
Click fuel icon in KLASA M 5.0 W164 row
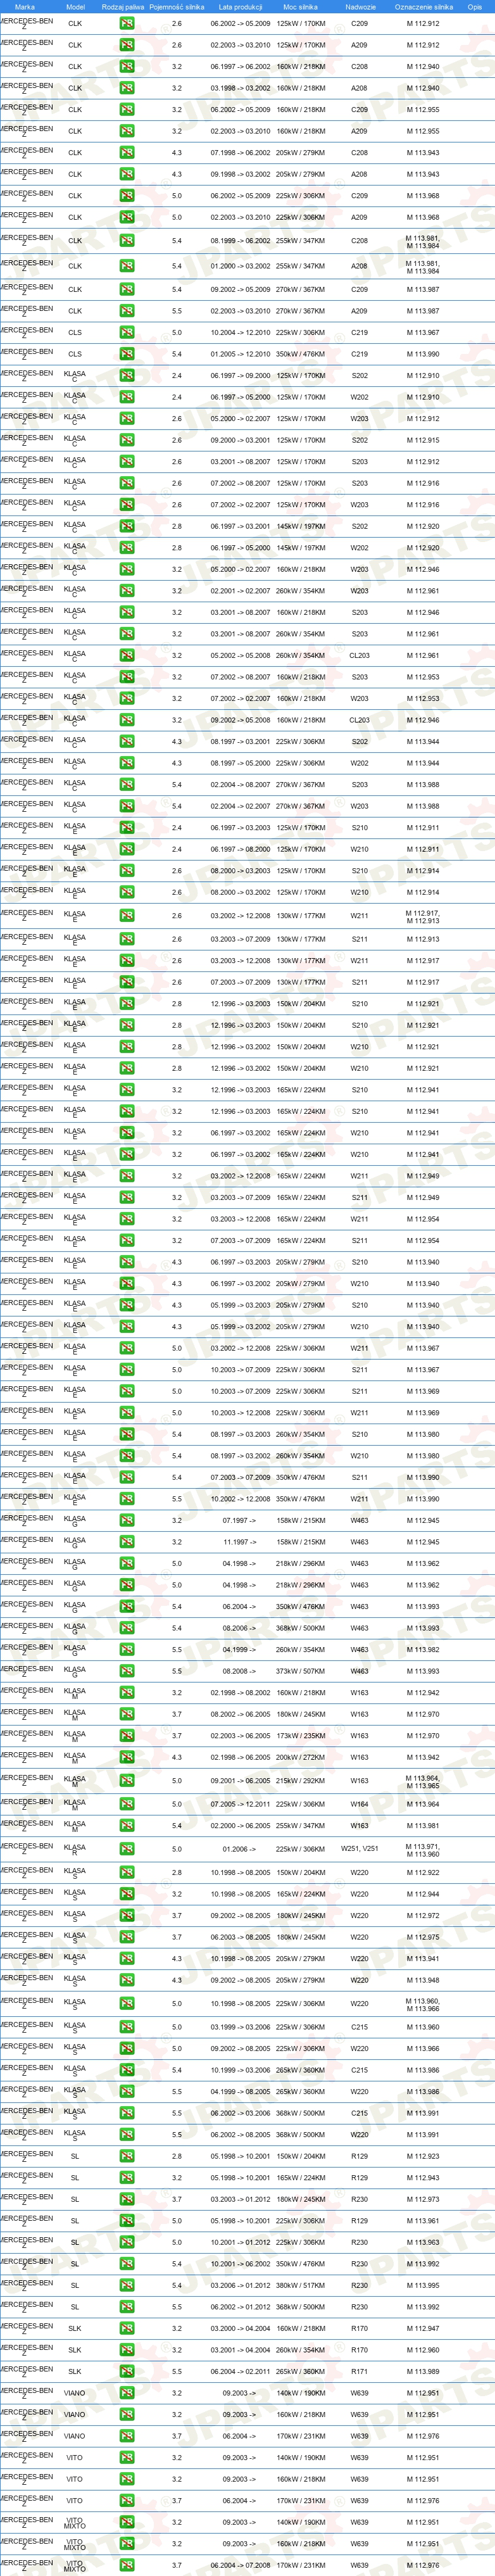click(127, 1805)
